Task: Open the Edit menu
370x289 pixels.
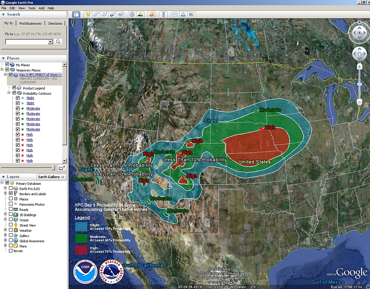Action: tap(12, 8)
